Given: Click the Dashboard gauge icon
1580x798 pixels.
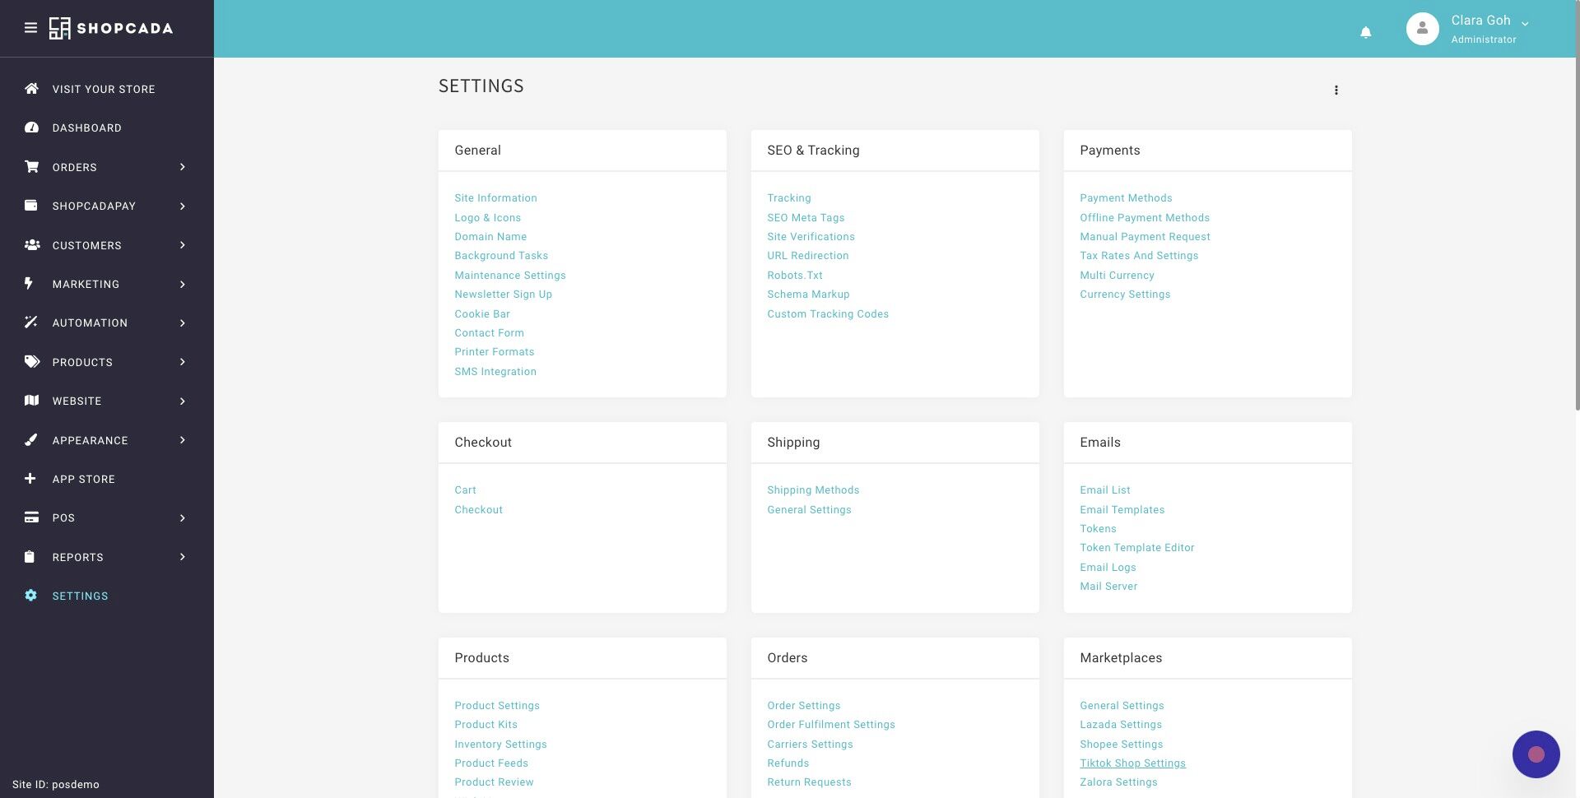Looking at the screenshot, I should [x=31, y=128].
